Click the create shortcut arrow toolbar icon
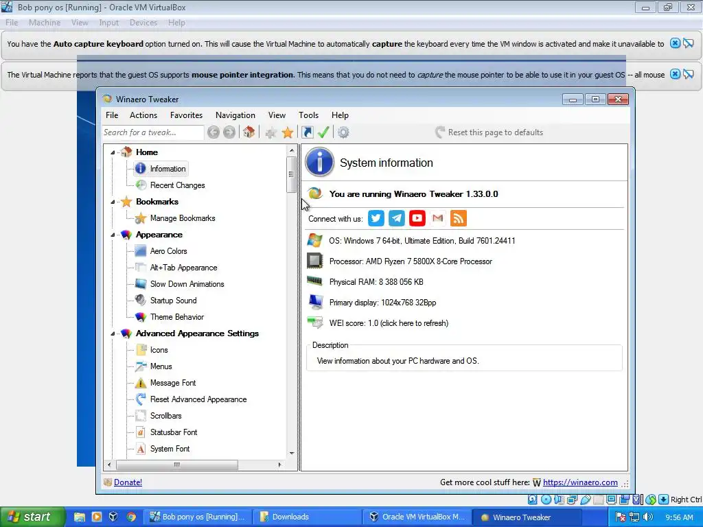Image resolution: width=703 pixels, height=527 pixels. 308,132
